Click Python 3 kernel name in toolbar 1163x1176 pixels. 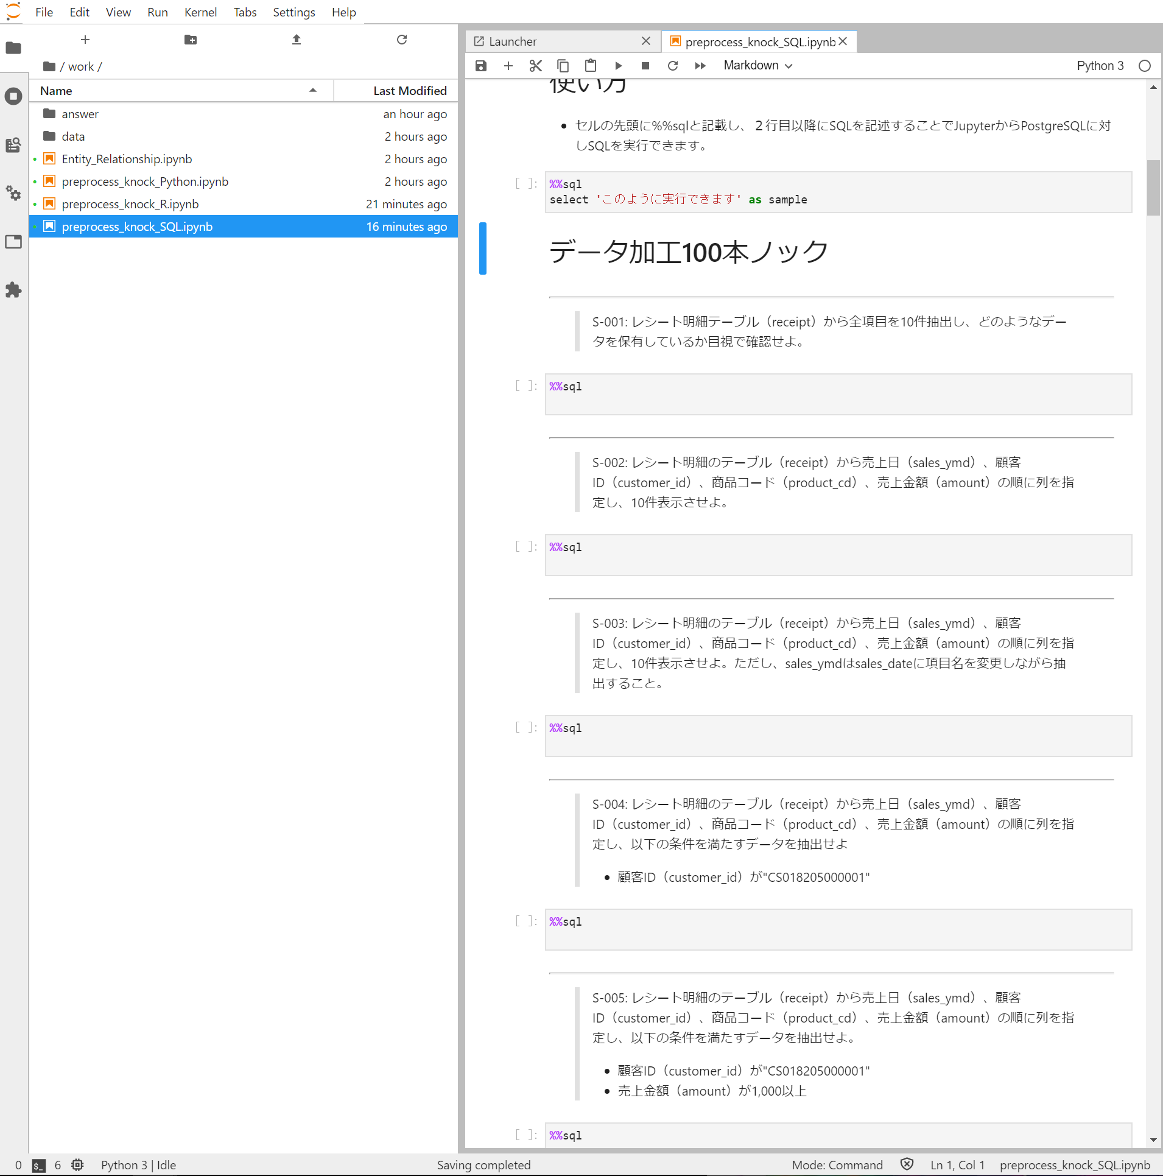[1100, 66]
